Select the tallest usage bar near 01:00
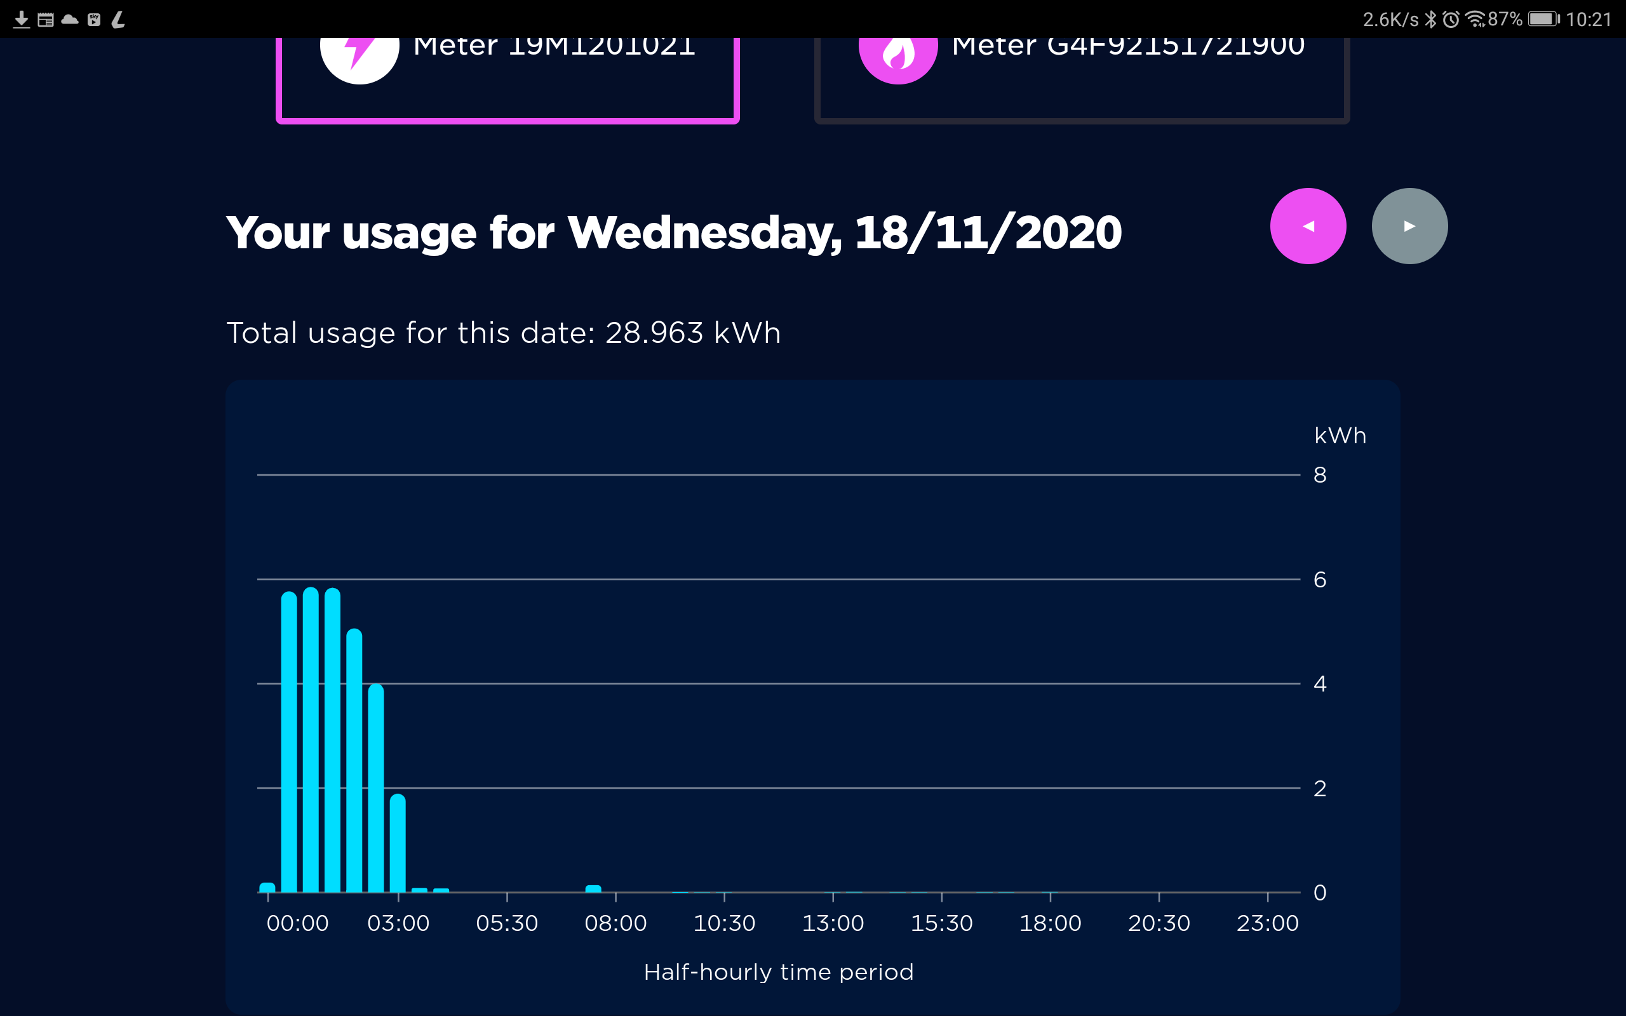 (311, 739)
